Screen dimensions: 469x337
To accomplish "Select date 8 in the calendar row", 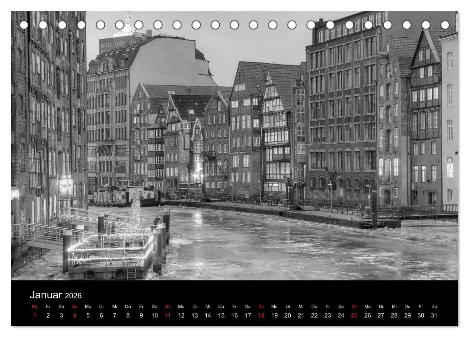I will 128,315.
